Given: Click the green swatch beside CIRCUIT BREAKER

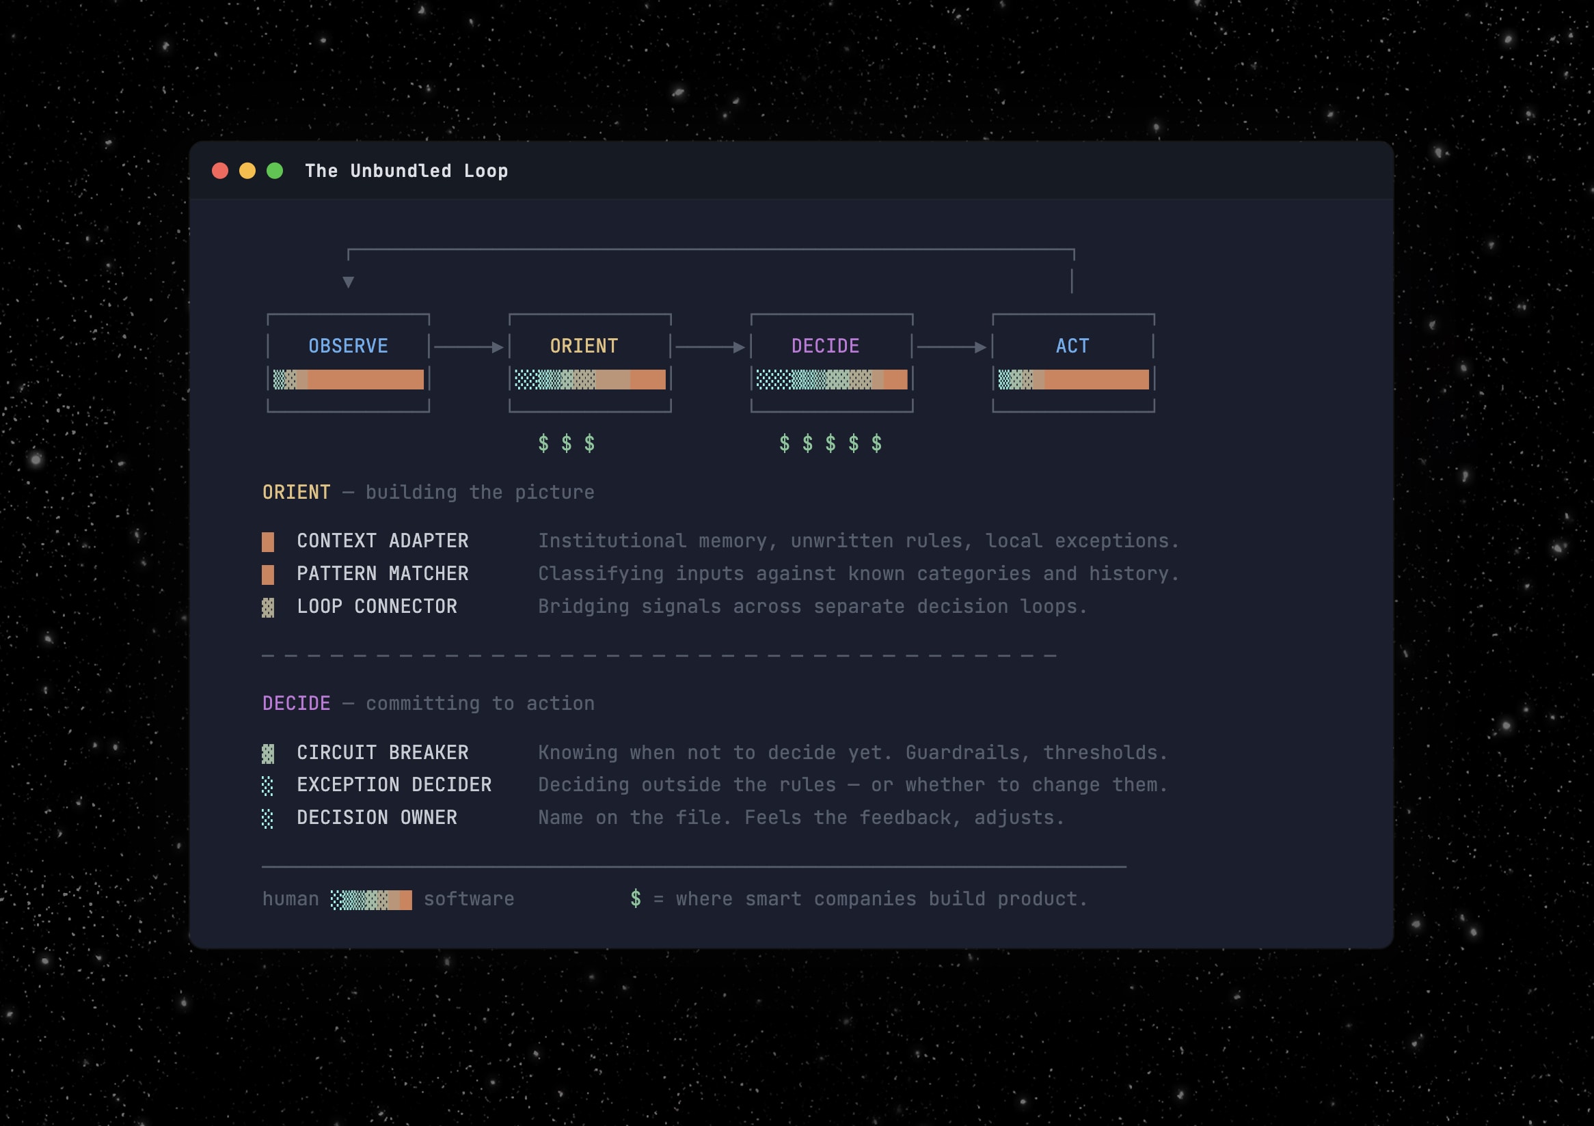Looking at the screenshot, I should pyautogui.click(x=267, y=754).
